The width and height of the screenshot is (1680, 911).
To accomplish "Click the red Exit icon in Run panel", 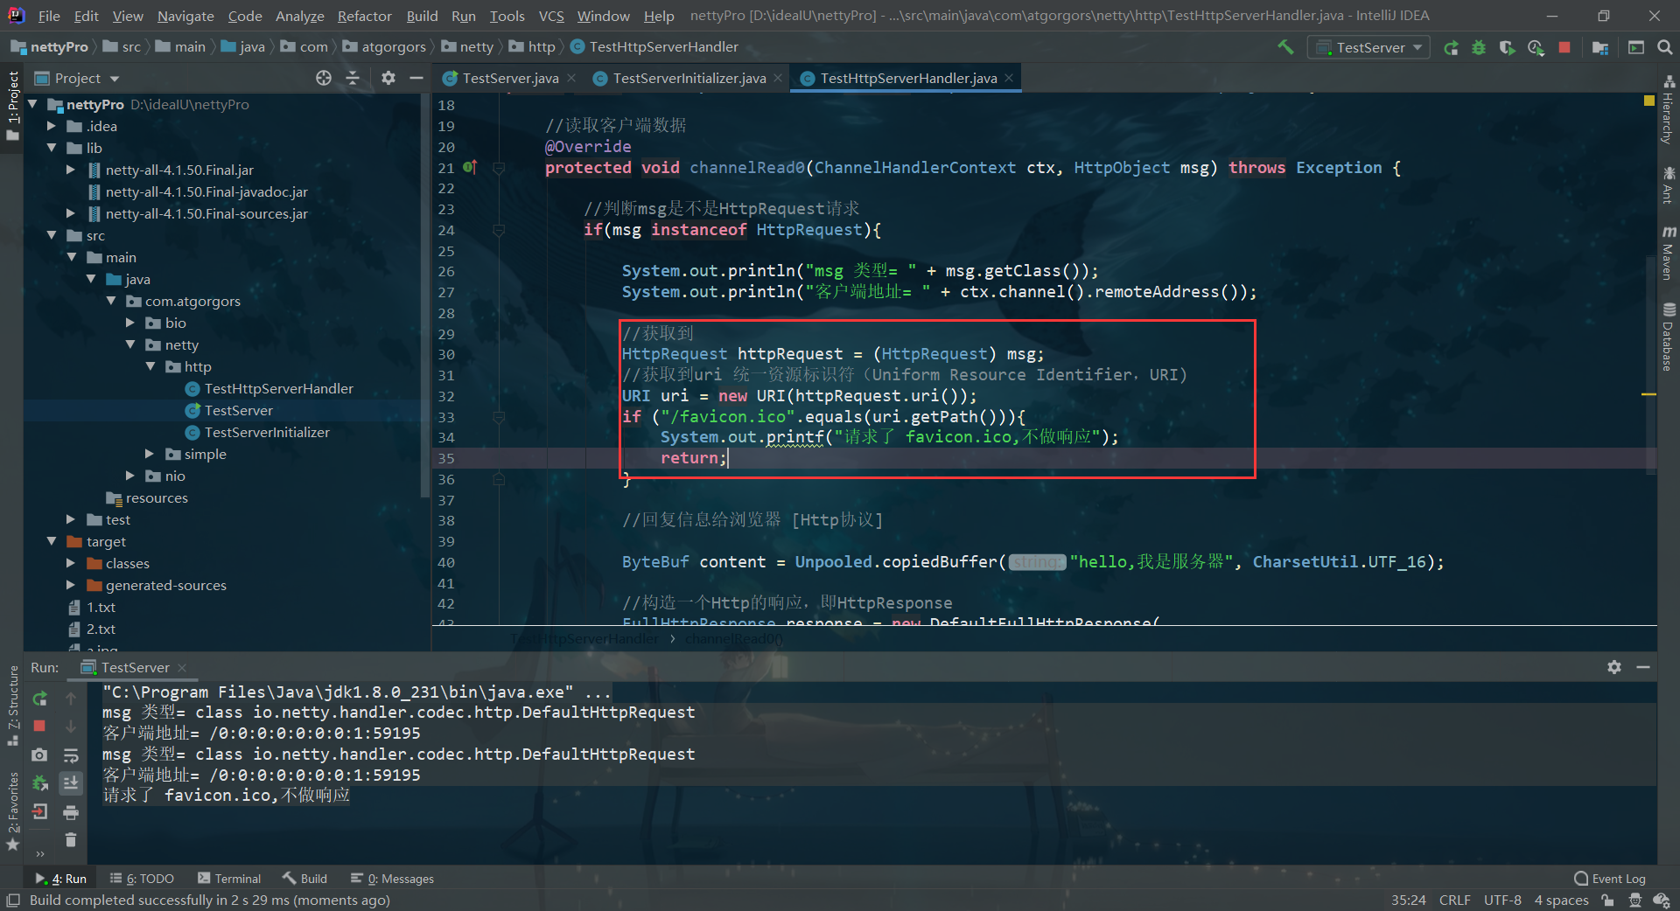I will (39, 811).
